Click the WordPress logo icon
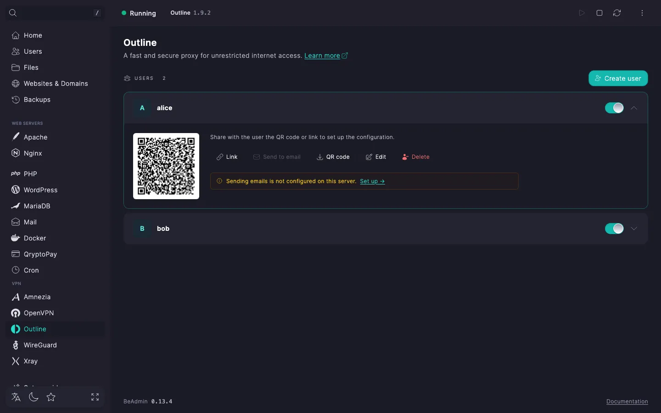This screenshot has height=413, width=661. click(x=16, y=190)
